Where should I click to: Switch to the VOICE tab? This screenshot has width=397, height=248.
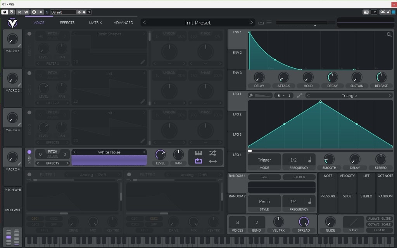(x=39, y=22)
